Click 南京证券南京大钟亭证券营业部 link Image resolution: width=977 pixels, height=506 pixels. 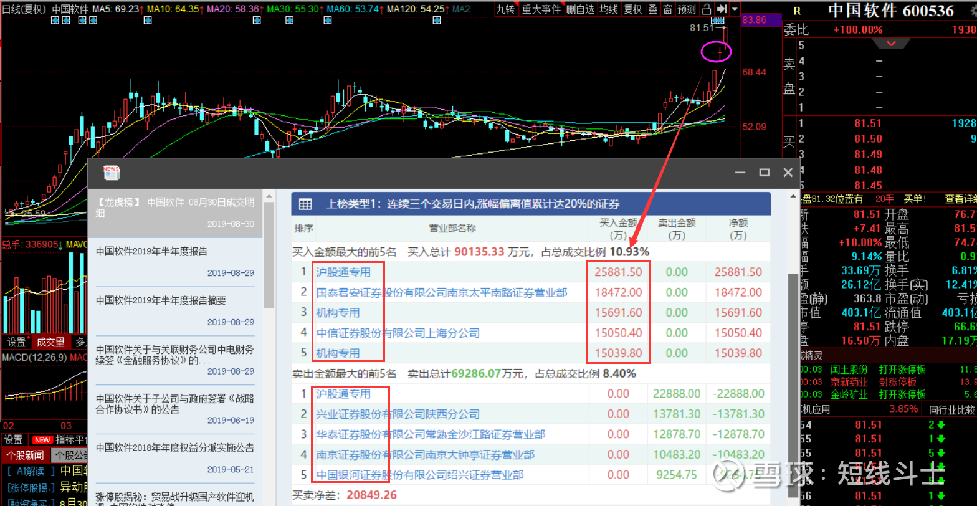(x=425, y=455)
